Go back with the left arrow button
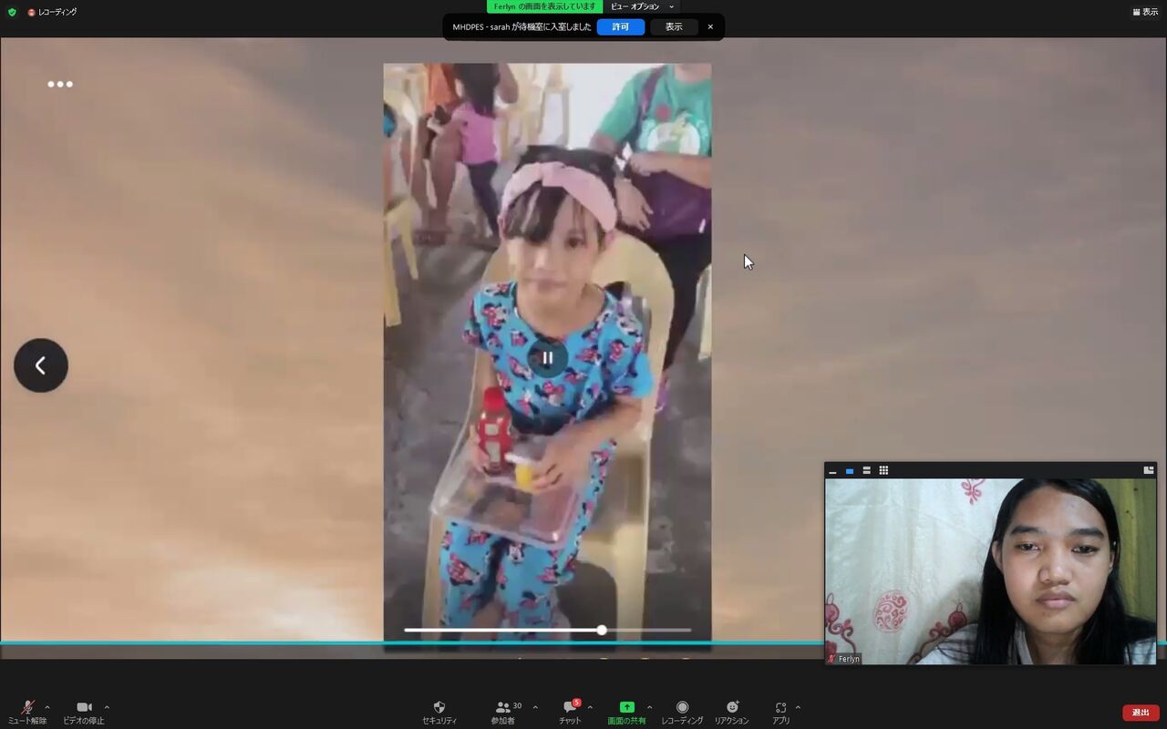 pos(41,365)
